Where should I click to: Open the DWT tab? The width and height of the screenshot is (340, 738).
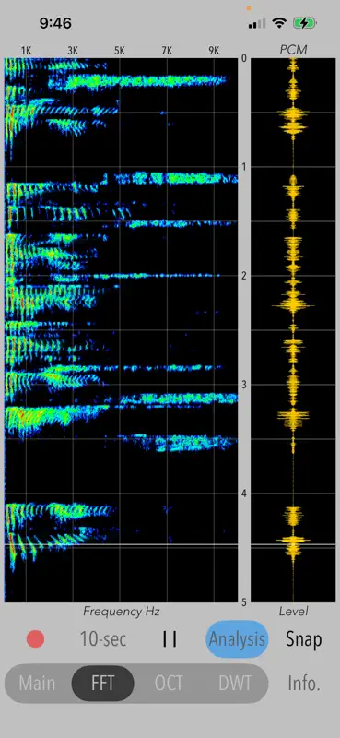tap(235, 684)
